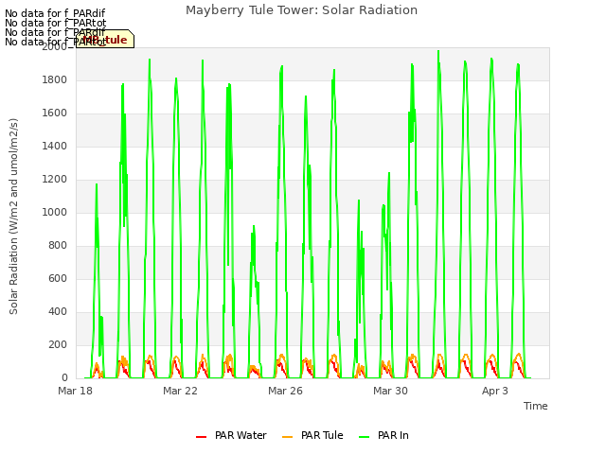The width and height of the screenshot is (606, 454).
Task: Click the 1200 y-axis tick label
Action: 55,180
